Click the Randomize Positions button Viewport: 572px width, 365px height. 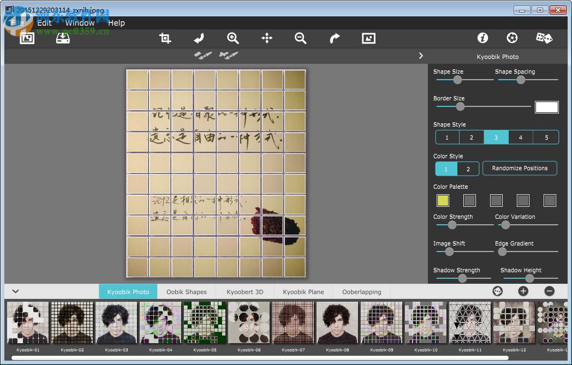520,168
